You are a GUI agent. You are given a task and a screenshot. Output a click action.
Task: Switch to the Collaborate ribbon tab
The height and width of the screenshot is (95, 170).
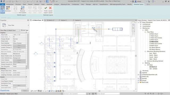click(75, 4)
